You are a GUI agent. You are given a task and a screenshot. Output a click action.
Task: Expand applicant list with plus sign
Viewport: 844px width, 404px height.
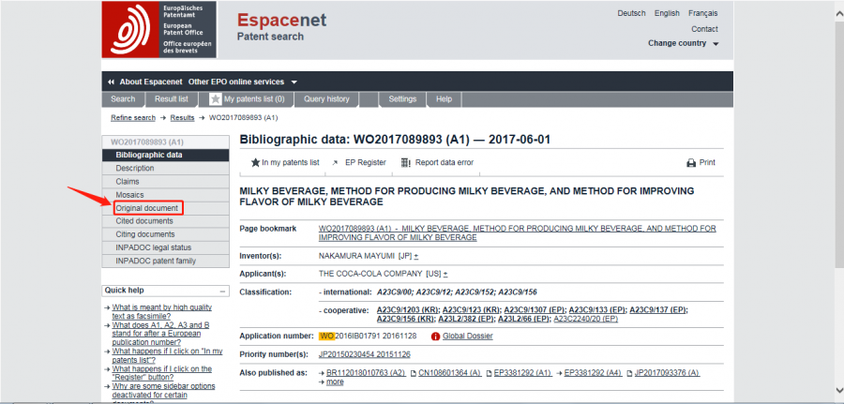tap(445, 274)
